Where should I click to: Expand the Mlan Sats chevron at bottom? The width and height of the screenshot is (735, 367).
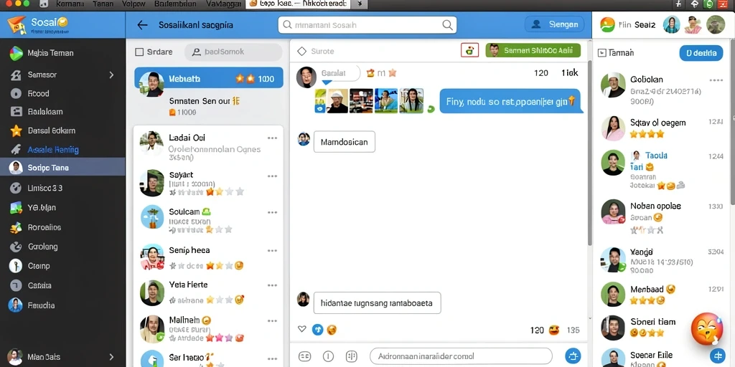(x=111, y=357)
